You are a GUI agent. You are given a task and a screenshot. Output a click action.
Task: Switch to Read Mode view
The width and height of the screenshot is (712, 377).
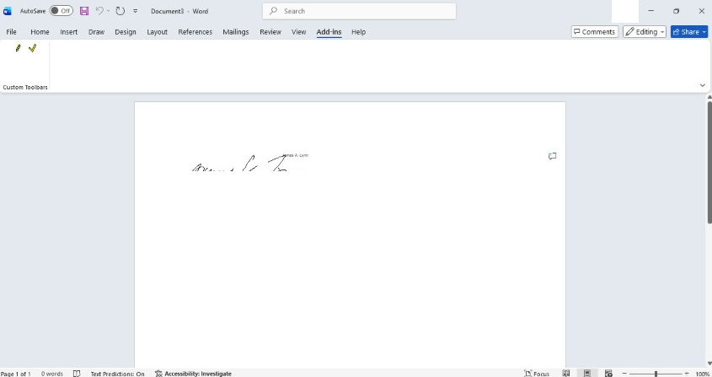click(x=565, y=374)
